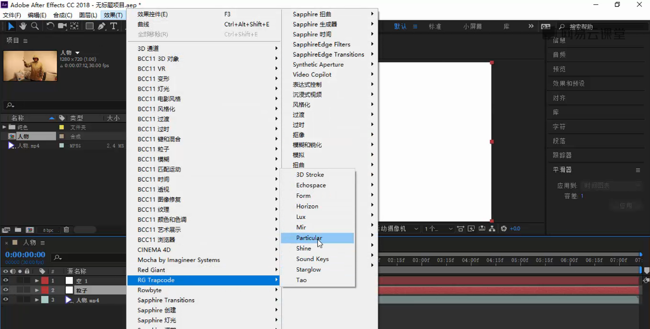Click the Interpret Footage icon in project panel
650x329 pixels.
(6, 230)
